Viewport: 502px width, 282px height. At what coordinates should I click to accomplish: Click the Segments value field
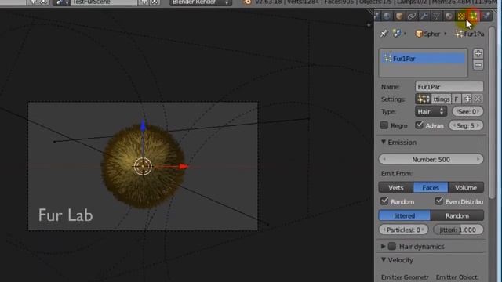click(466, 125)
